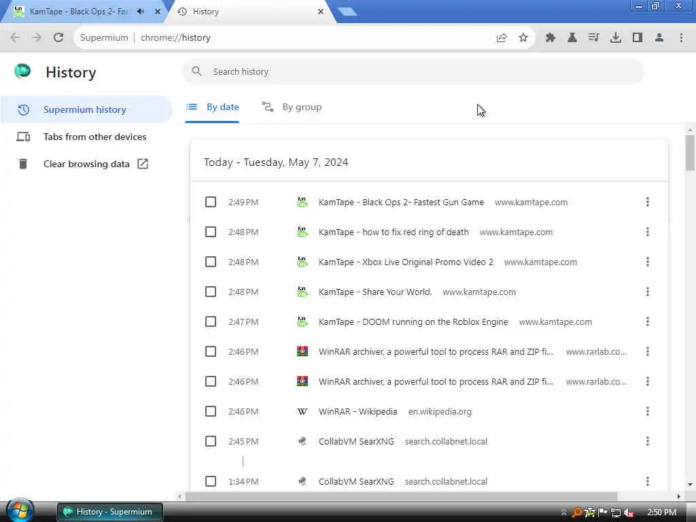Image resolution: width=696 pixels, height=522 pixels.
Task: Click the KamTape favicon beside Share Your World
Action: pyautogui.click(x=302, y=292)
